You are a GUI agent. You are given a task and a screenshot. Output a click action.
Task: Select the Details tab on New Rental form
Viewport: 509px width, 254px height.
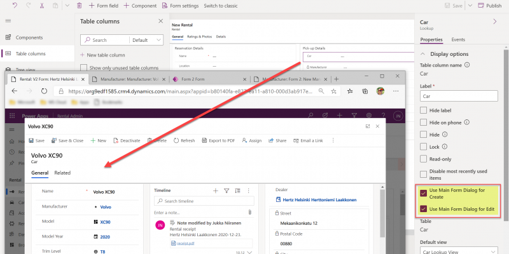click(x=221, y=37)
